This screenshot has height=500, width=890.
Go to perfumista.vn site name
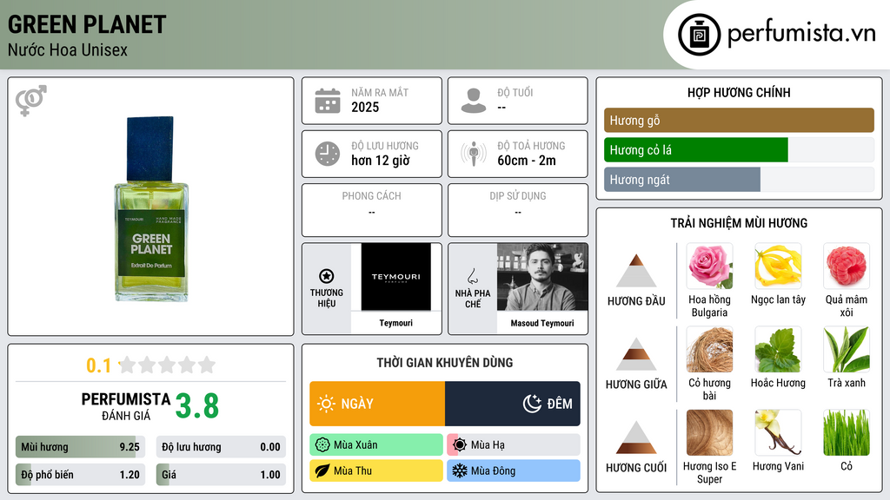[x=801, y=34]
